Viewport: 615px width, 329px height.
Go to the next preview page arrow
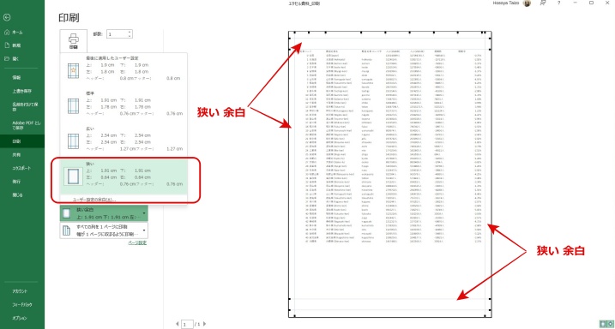pos(204,324)
